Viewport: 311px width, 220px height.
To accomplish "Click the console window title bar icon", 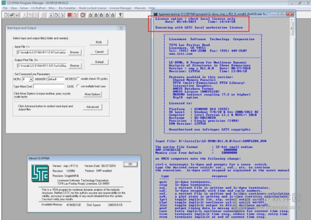I will 155,14.
